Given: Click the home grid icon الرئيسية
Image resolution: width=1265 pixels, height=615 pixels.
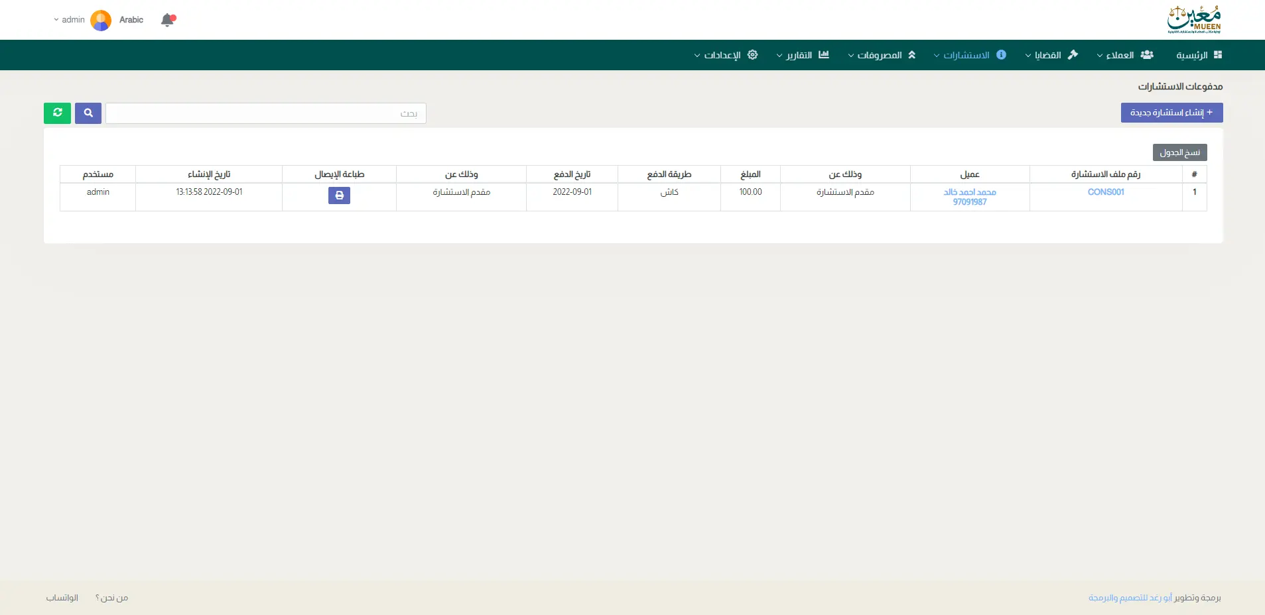Looking at the screenshot, I should pos(1217,55).
